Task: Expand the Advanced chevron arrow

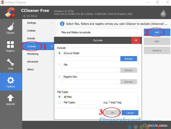Action: (52, 62)
